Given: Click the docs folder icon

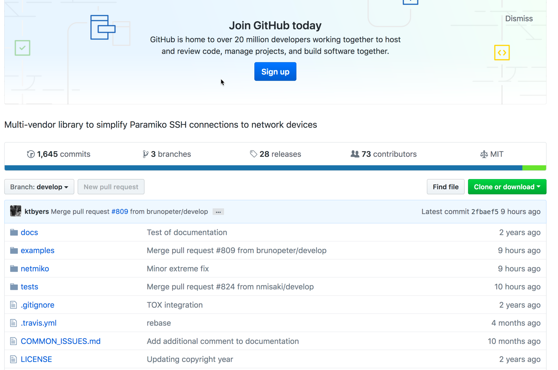Looking at the screenshot, I should tap(14, 232).
